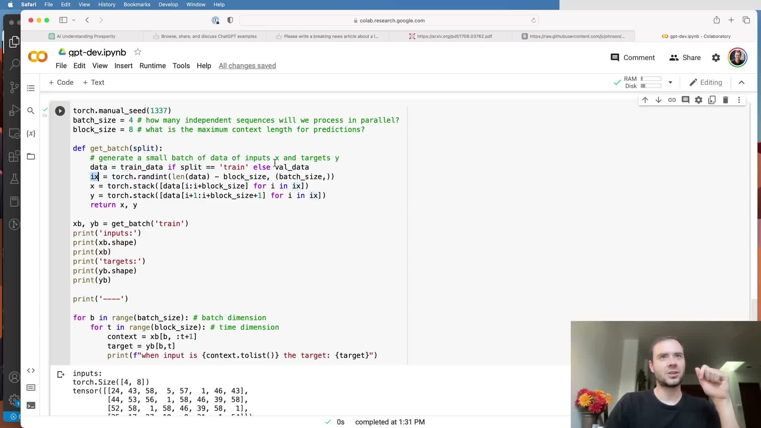The image size is (761, 428).
Task: Delete the cell with trash icon
Action: 725,100
